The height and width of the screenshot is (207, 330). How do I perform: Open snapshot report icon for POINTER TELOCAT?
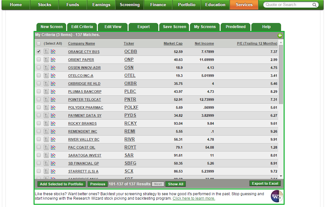click(x=46, y=99)
